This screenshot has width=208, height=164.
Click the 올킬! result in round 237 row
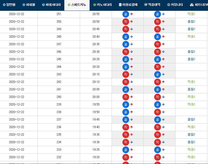191,119
